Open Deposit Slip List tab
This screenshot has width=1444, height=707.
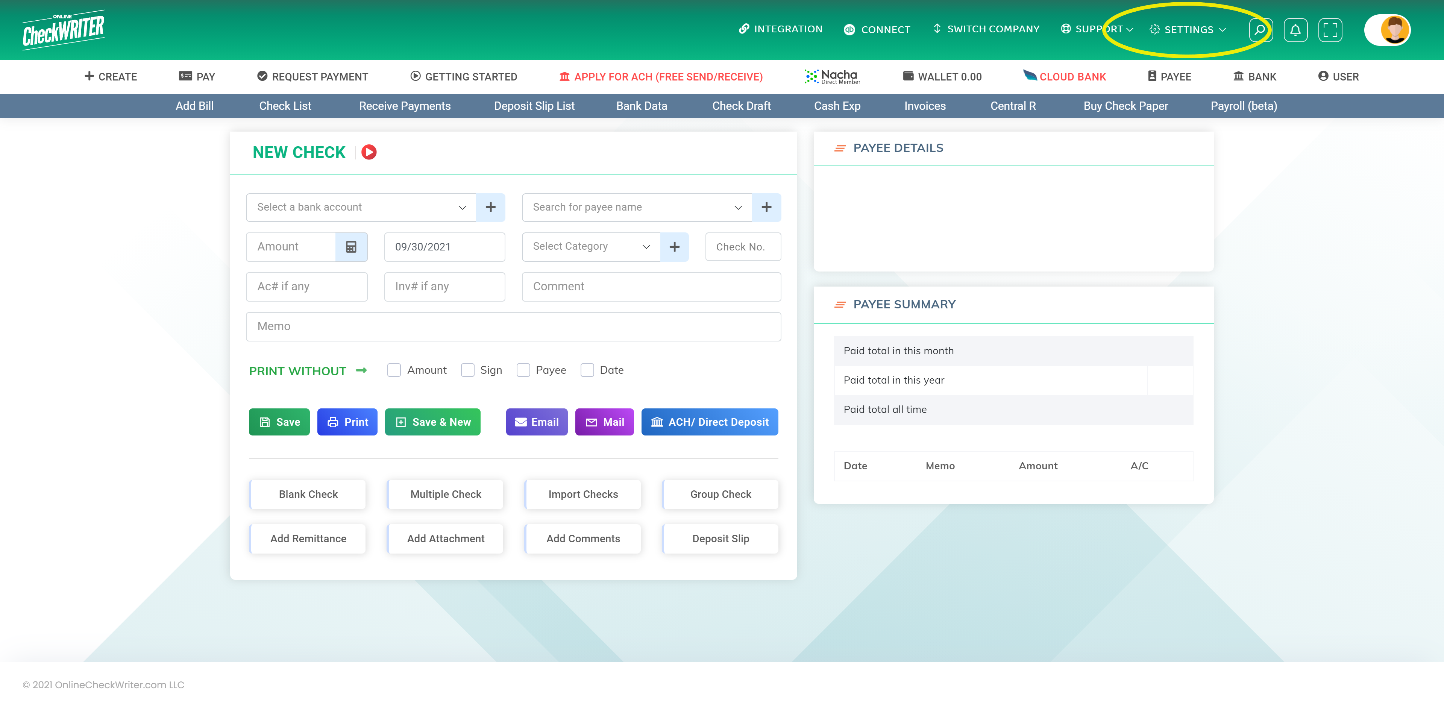pyautogui.click(x=534, y=106)
